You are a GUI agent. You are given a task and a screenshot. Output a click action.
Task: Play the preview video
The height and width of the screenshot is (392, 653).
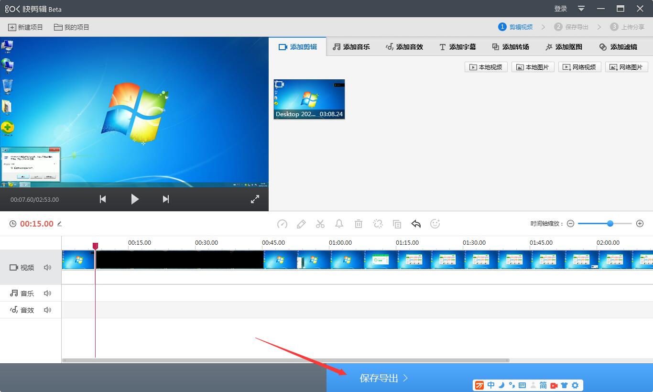pos(135,199)
